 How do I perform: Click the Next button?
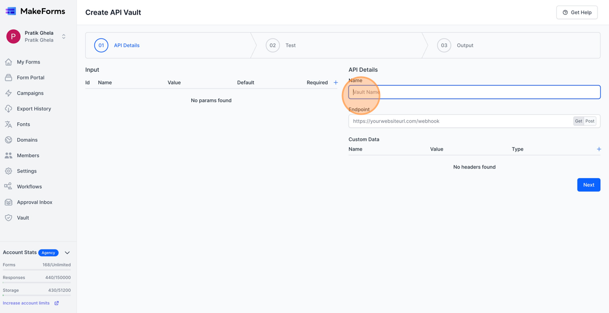588,184
